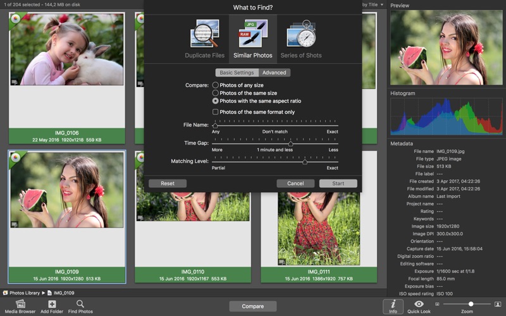This screenshot has height=316, width=506.
Task: Select the Duplicate Files search mode
Action: pyautogui.click(x=204, y=38)
